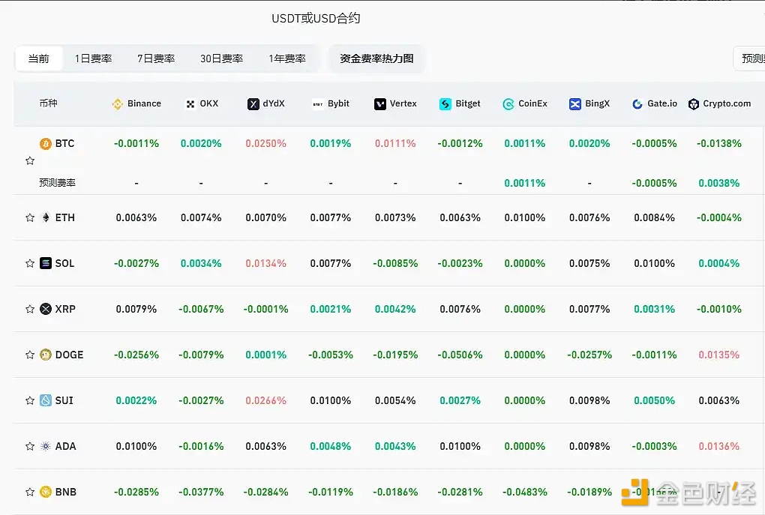The image size is (765, 515).
Task: Click the BNB coin icon
Action: (45, 492)
